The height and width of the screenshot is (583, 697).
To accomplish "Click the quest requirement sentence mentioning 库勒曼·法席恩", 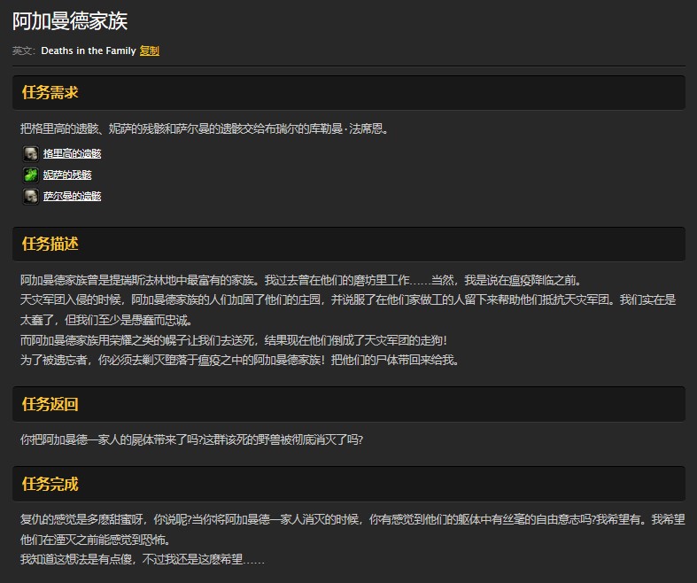I will coord(205,128).
